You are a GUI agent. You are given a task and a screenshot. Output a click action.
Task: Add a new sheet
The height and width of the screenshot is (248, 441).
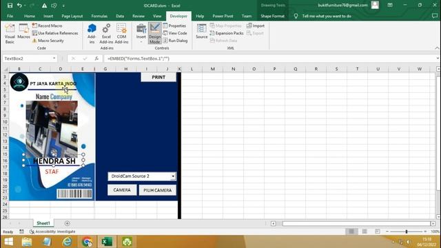68,223
